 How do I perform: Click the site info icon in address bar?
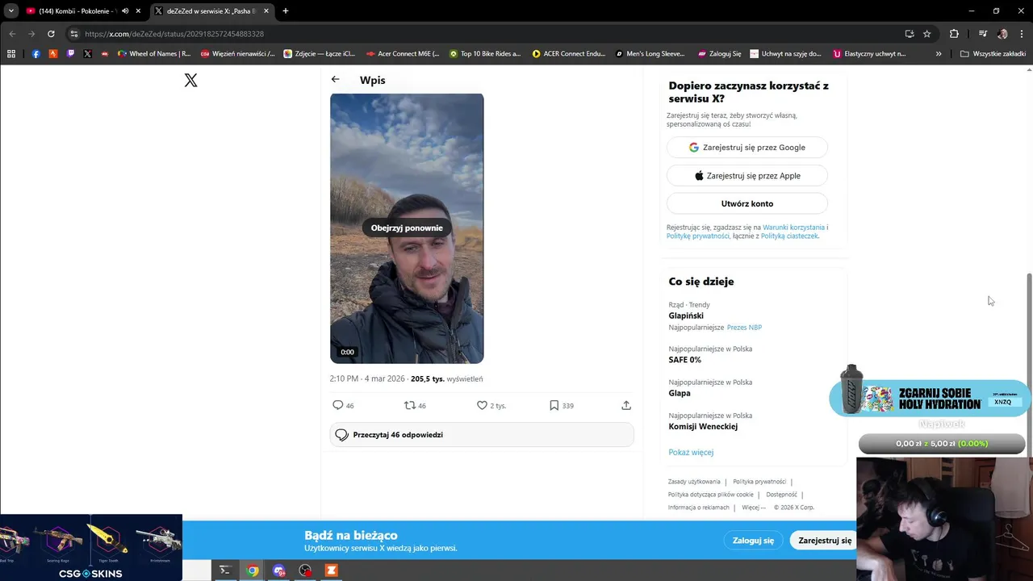[74, 34]
